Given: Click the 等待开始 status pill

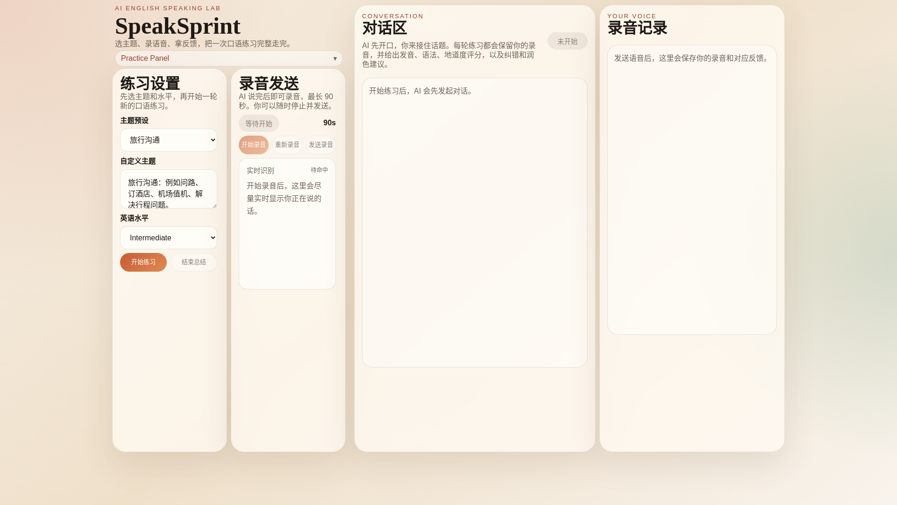Looking at the screenshot, I should pos(258,123).
